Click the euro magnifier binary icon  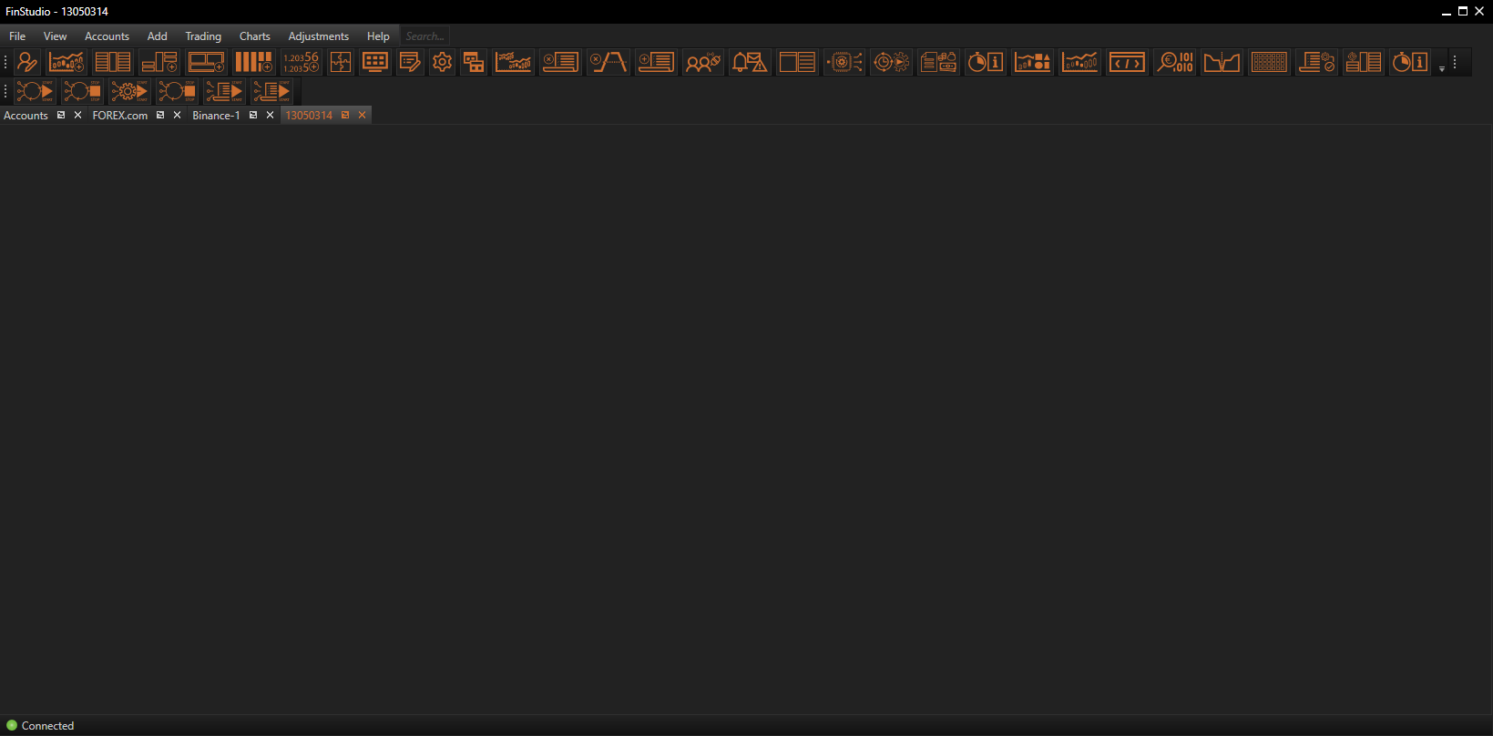tap(1174, 62)
